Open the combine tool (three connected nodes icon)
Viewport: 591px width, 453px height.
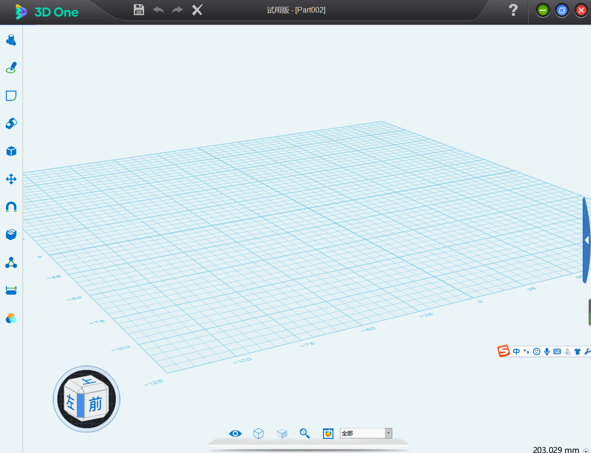pyautogui.click(x=11, y=263)
